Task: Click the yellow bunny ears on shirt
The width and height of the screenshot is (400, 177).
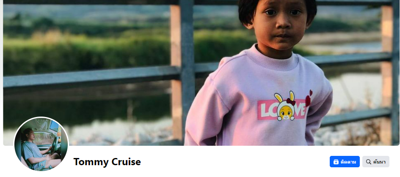Action: [284, 97]
